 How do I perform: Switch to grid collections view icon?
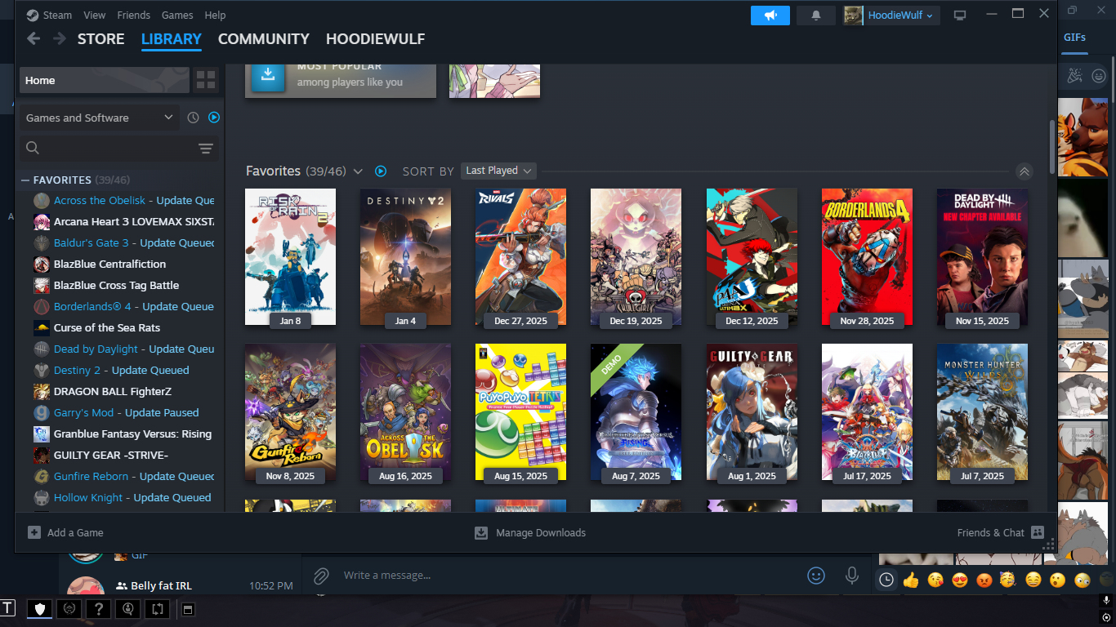pos(206,80)
